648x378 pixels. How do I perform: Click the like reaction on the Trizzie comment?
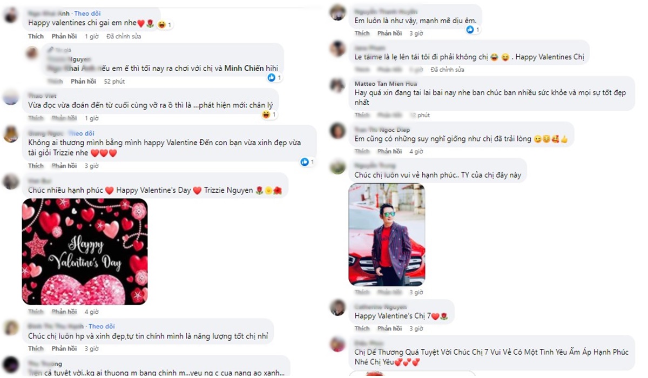click(x=305, y=161)
